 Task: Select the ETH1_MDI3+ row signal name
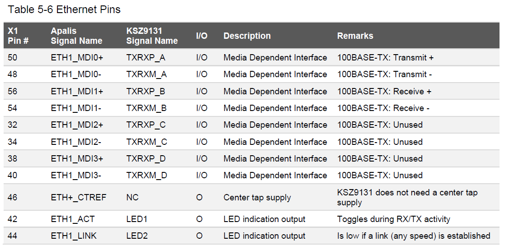click(x=77, y=159)
